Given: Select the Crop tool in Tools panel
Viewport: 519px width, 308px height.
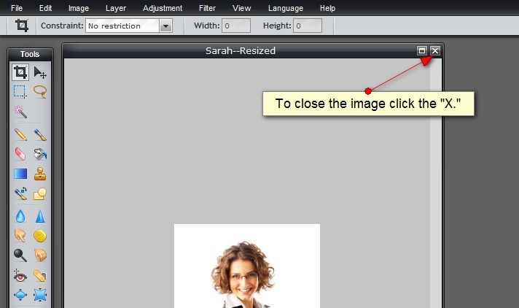Looking at the screenshot, I should (20, 72).
